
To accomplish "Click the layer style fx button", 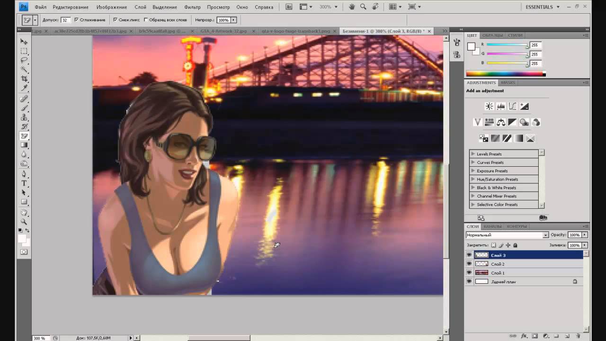I will point(524,336).
